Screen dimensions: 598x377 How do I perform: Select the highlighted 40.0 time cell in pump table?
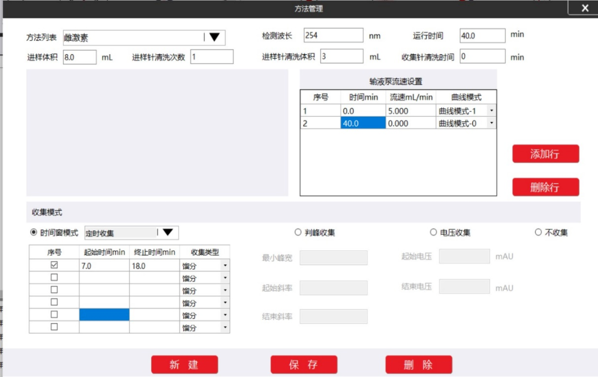pos(364,123)
